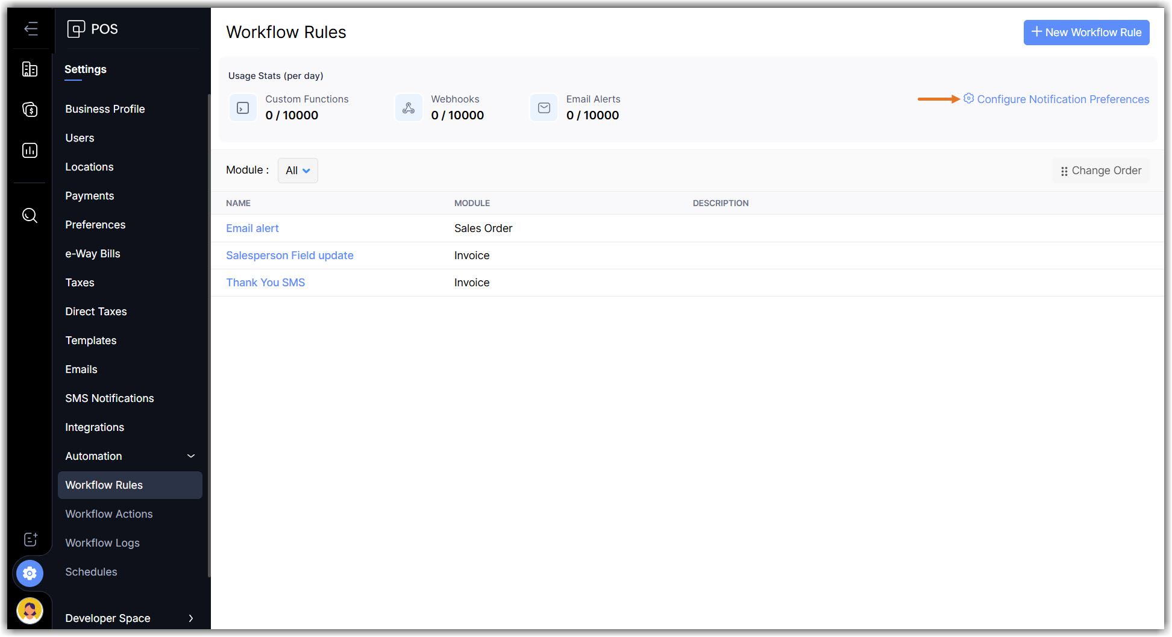The image size is (1172, 637).
Task: Click the New Workflow Rule button
Action: [1086, 33]
